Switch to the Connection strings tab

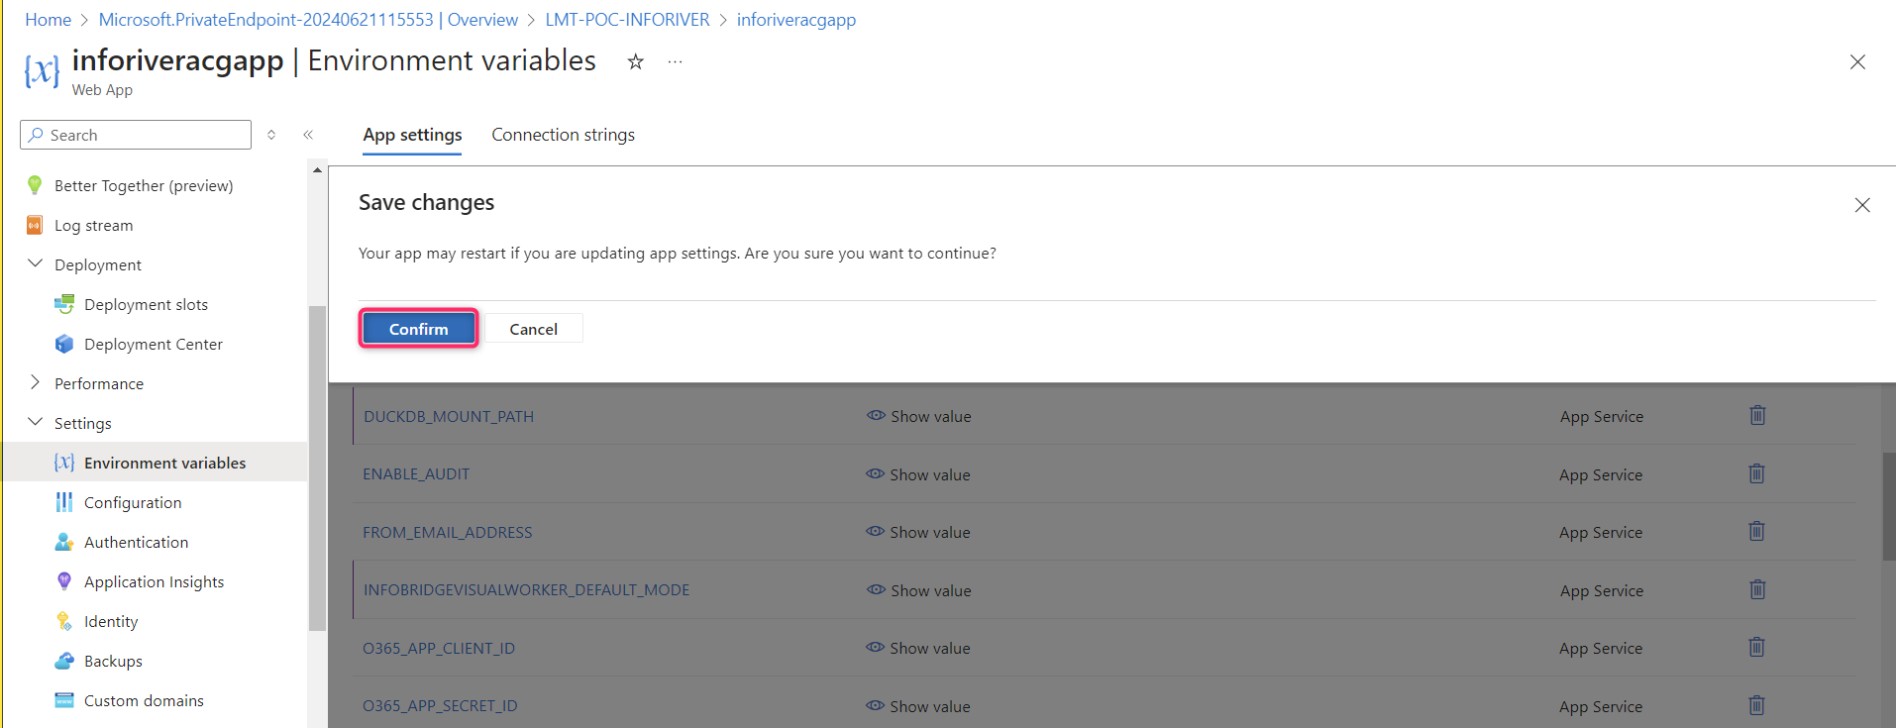[x=563, y=135]
